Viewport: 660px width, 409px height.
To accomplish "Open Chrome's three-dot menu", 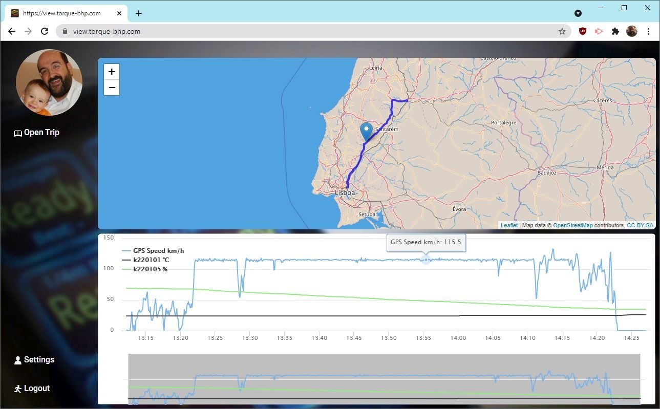I will coord(648,31).
